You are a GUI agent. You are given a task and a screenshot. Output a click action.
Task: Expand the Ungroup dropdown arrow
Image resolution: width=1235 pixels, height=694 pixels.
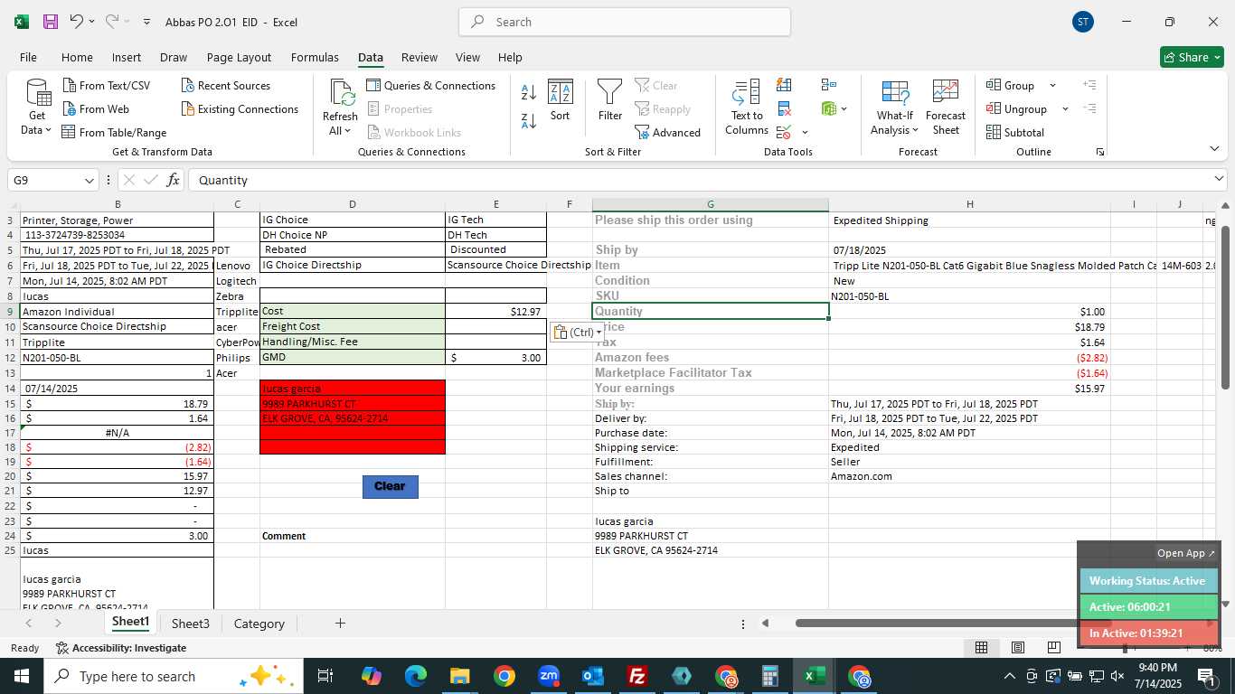[1065, 108]
